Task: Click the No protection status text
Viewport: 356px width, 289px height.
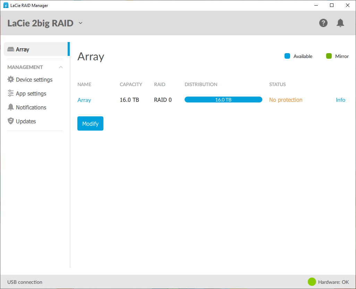Action: [286, 100]
